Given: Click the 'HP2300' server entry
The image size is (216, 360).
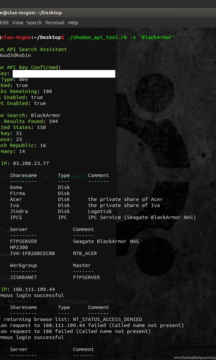Looking at the screenshot, I should tap(19, 247).
